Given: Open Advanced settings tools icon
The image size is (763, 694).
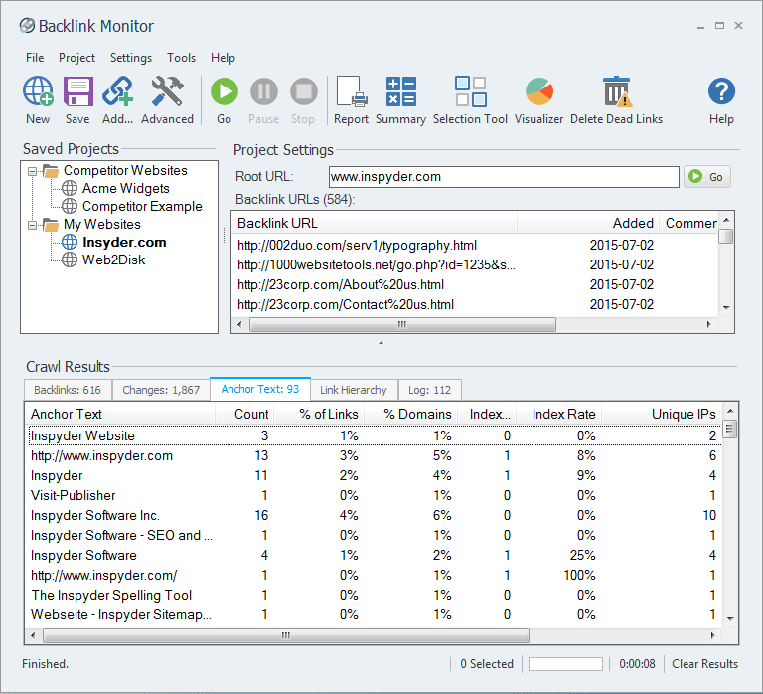Looking at the screenshot, I should tap(167, 91).
